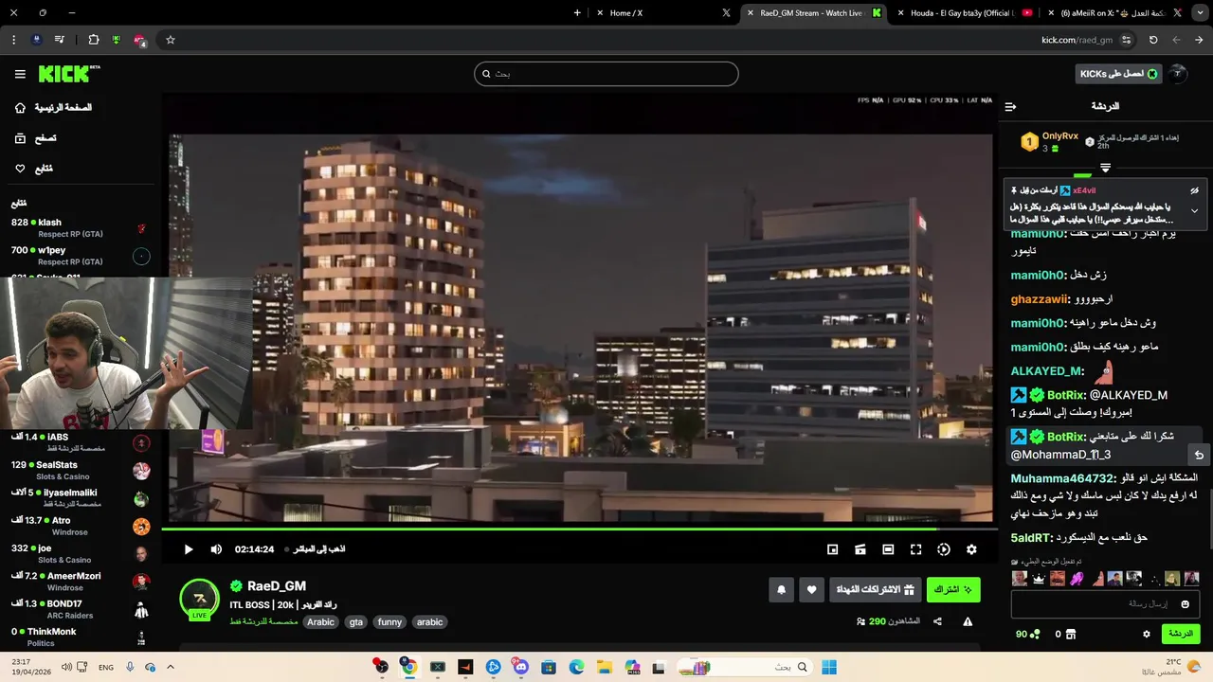The image size is (1213, 682).
Task: Click the green Subscribe button
Action: click(953, 589)
